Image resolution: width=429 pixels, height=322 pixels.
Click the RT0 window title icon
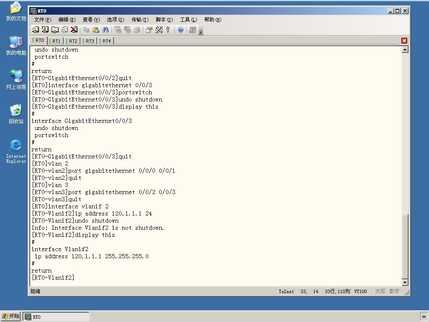click(x=34, y=11)
